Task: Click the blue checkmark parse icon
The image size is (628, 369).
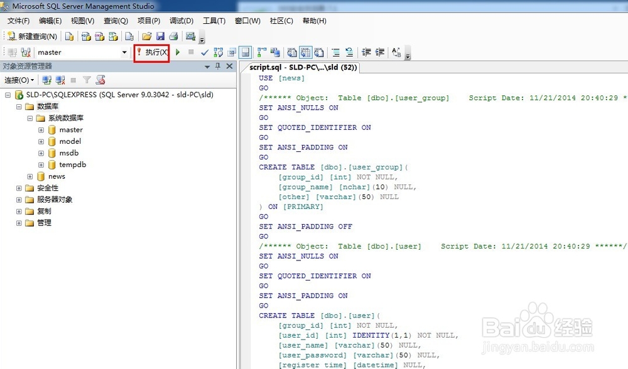Action: coord(205,52)
